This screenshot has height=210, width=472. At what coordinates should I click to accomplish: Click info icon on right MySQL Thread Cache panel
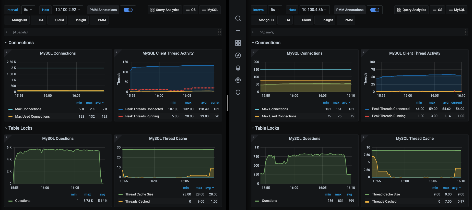coord(363,137)
